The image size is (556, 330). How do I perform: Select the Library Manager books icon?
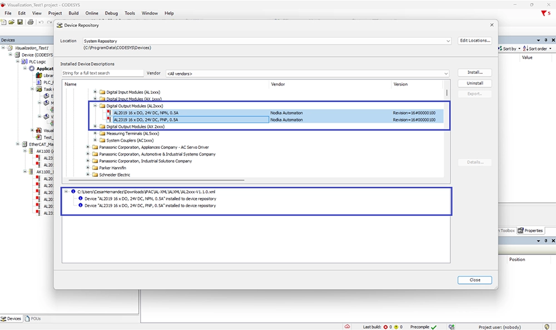tap(39, 76)
